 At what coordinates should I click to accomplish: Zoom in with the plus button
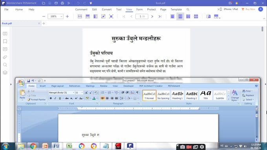coord(67,16)
